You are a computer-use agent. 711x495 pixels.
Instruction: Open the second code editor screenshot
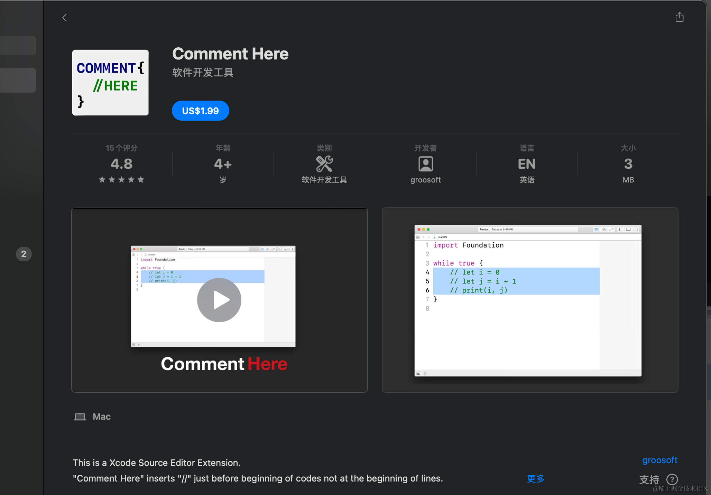[x=529, y=300]
